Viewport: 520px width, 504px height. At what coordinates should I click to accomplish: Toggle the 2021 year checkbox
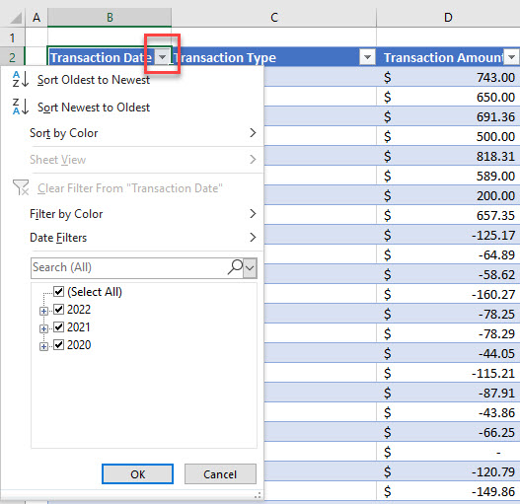[x=58, y=327]
